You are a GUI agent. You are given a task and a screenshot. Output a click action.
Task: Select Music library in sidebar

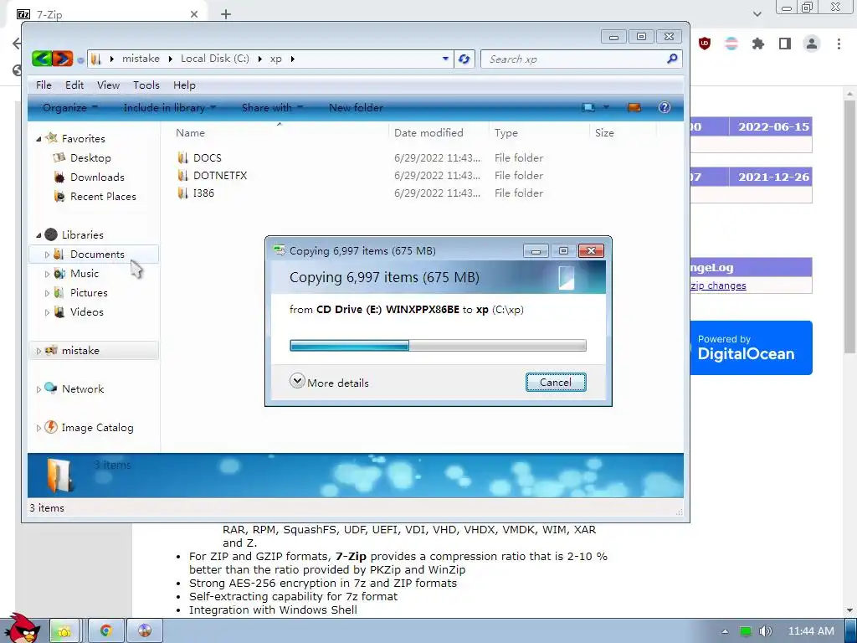pos(85,274)
